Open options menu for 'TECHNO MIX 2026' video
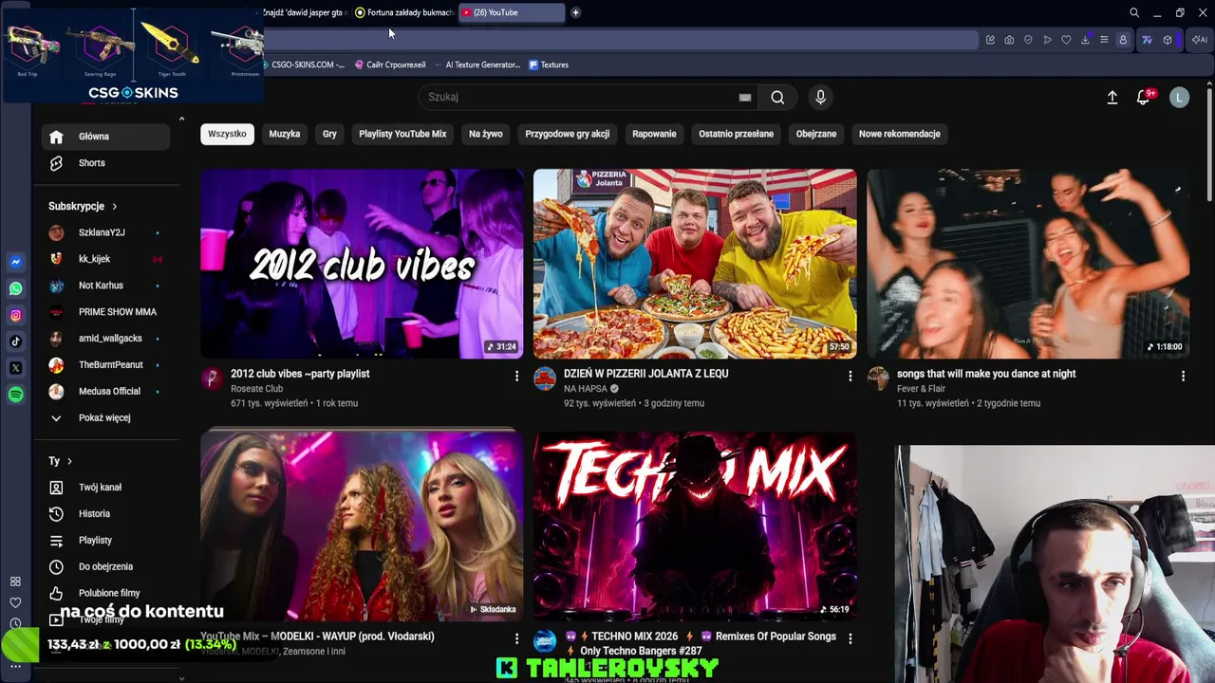The width and height of the screenshot is (1215, 683). click(850, 639)
